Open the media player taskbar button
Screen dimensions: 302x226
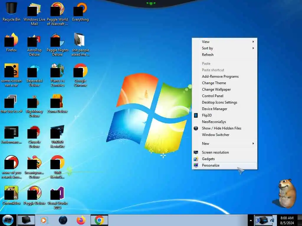point(44,220)
